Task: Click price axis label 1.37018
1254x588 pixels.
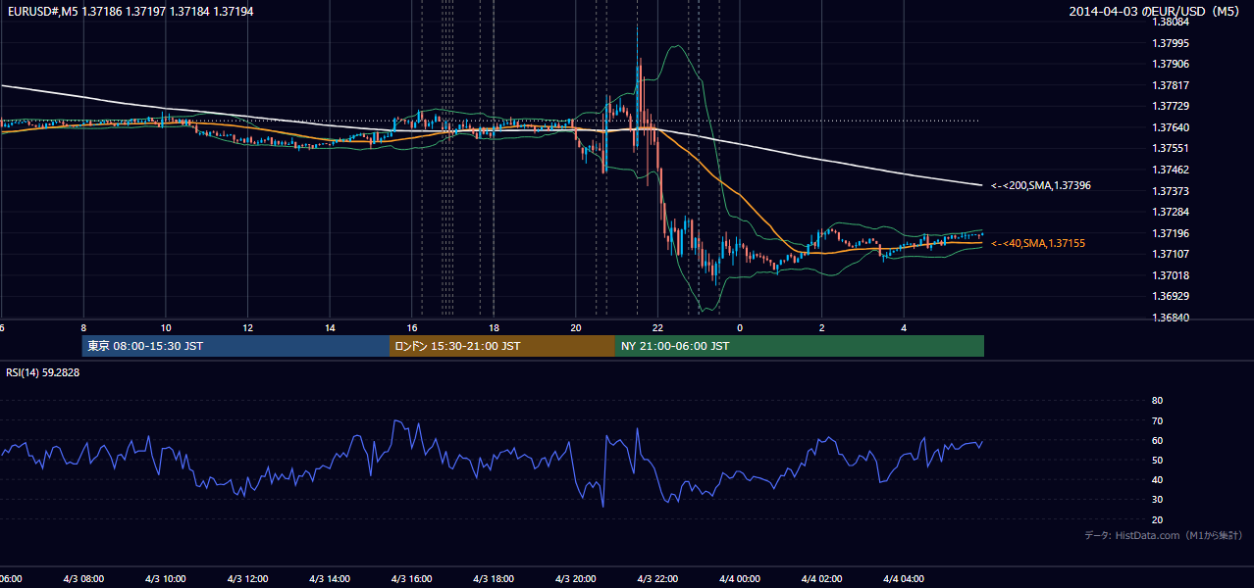Action: point(1172,275)
